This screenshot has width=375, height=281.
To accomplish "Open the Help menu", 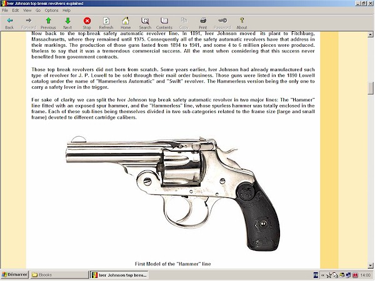I will tap(66, 10).
